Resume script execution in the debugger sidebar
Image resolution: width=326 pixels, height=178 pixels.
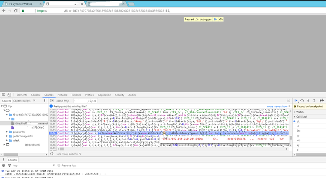click(297, 100)
